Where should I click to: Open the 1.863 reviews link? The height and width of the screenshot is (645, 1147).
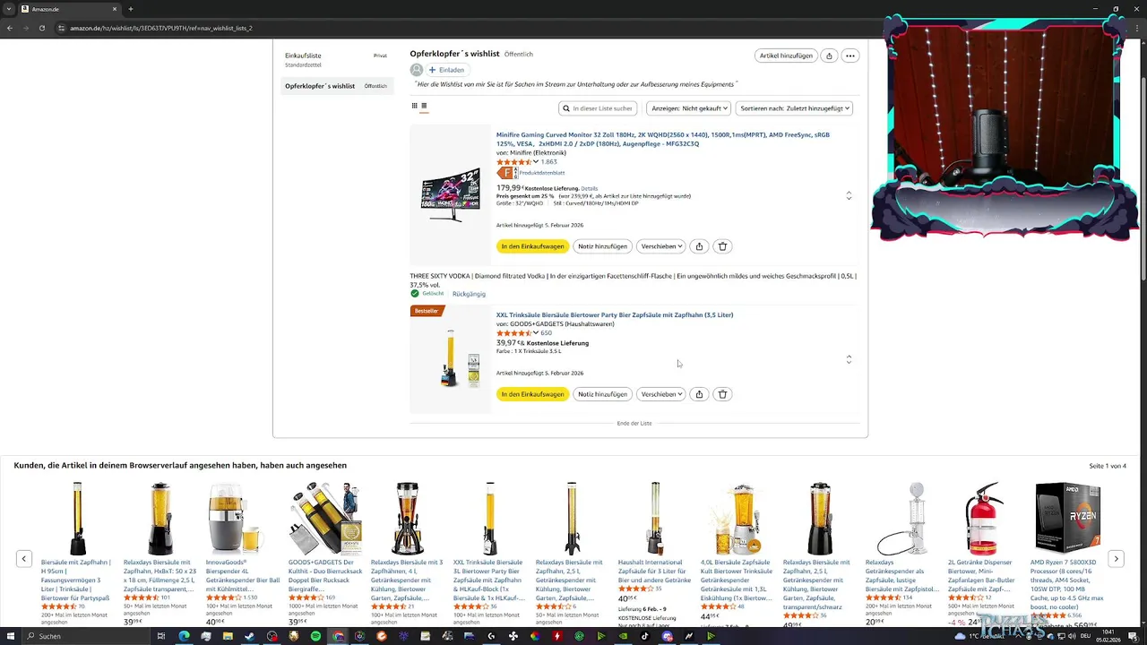point(548,162)
